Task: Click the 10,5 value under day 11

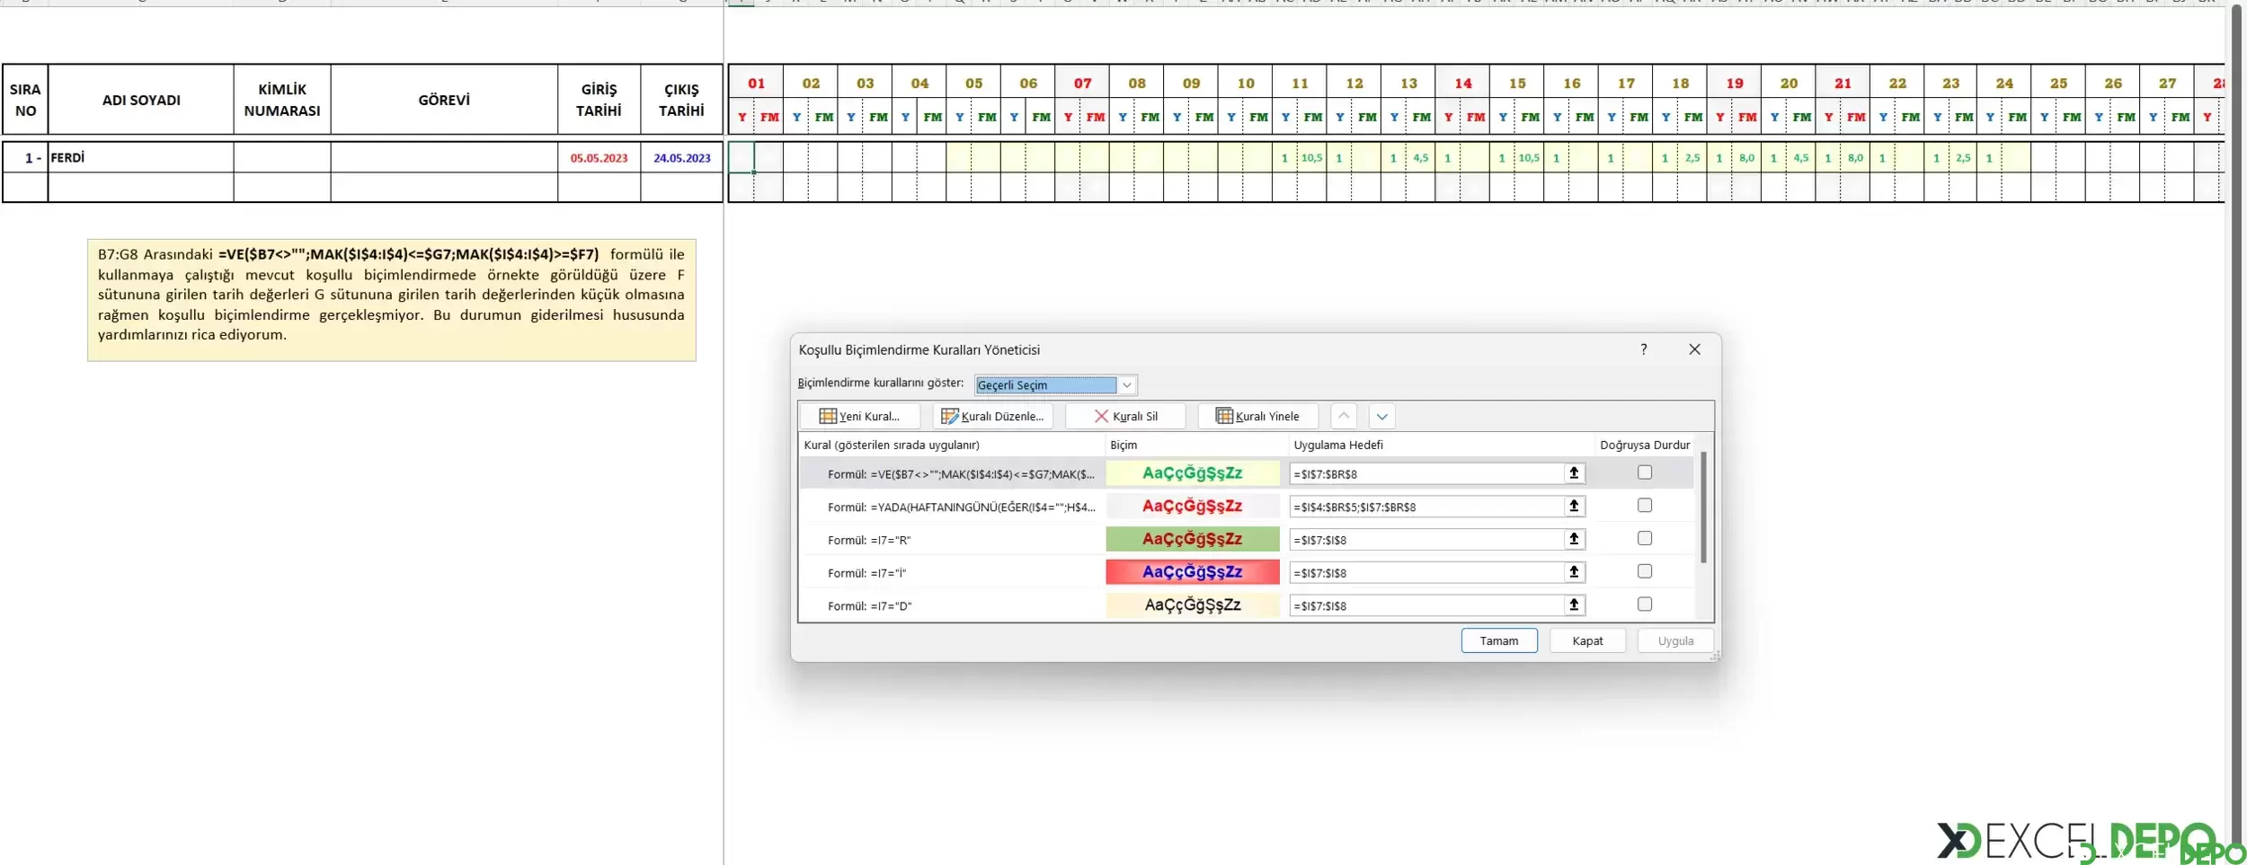Action: [x=1311, y=157]
